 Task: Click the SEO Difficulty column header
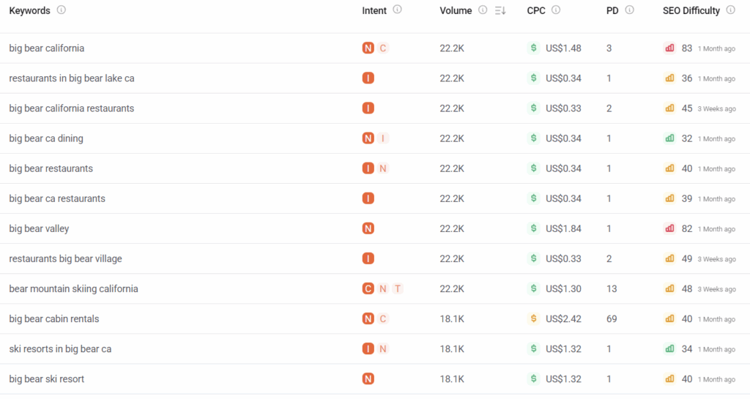tap(691, 10)
